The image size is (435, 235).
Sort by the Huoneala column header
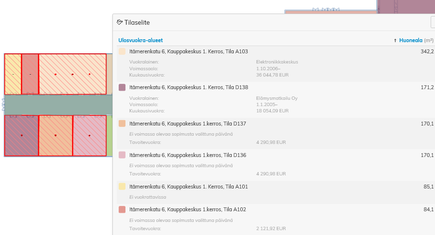click(x=410, y=41)
